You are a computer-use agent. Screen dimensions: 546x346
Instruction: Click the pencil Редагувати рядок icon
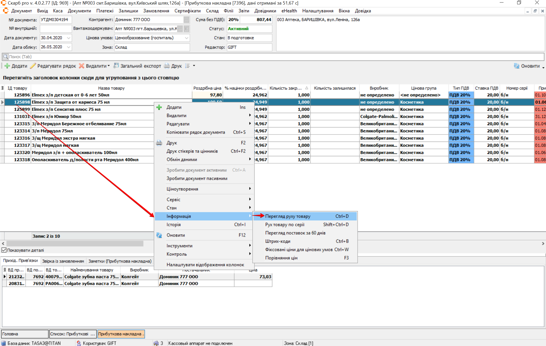pos(33,66)
